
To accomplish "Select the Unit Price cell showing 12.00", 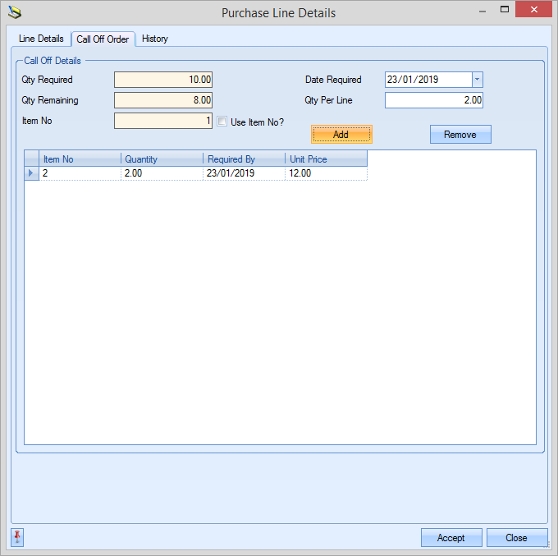I will point(325,173).
